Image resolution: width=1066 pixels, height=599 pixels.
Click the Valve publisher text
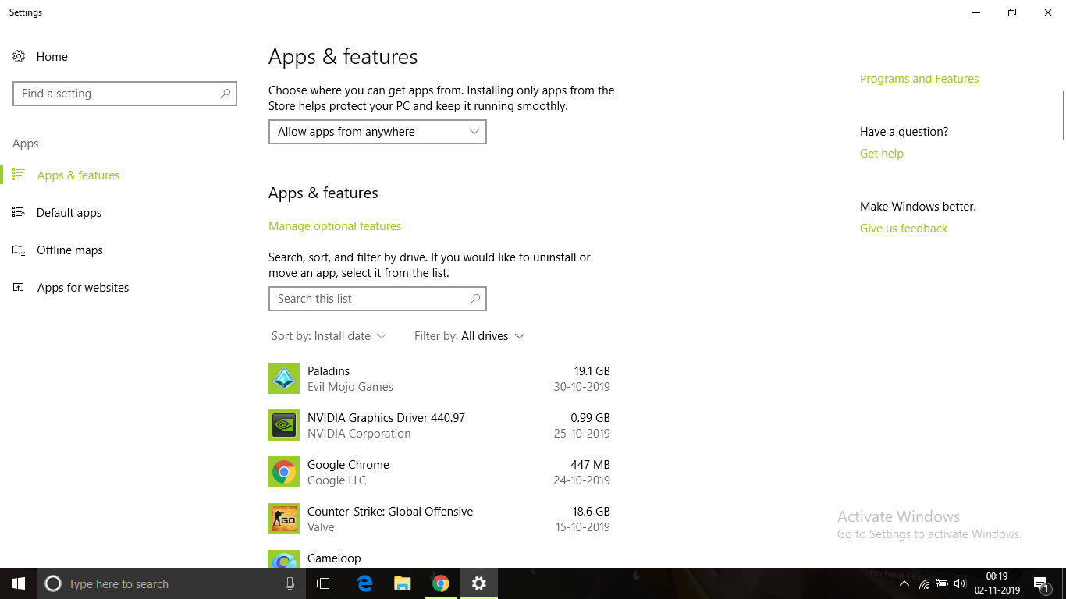[x=321, y=527]
